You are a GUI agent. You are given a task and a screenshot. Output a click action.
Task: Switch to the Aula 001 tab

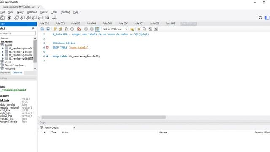[x=44, y=24]
